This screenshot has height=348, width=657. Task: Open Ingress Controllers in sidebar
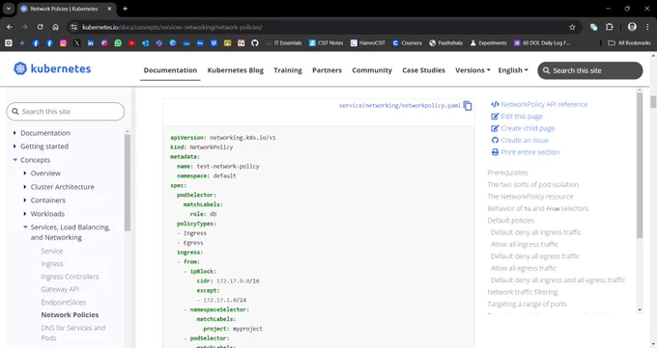70,277
